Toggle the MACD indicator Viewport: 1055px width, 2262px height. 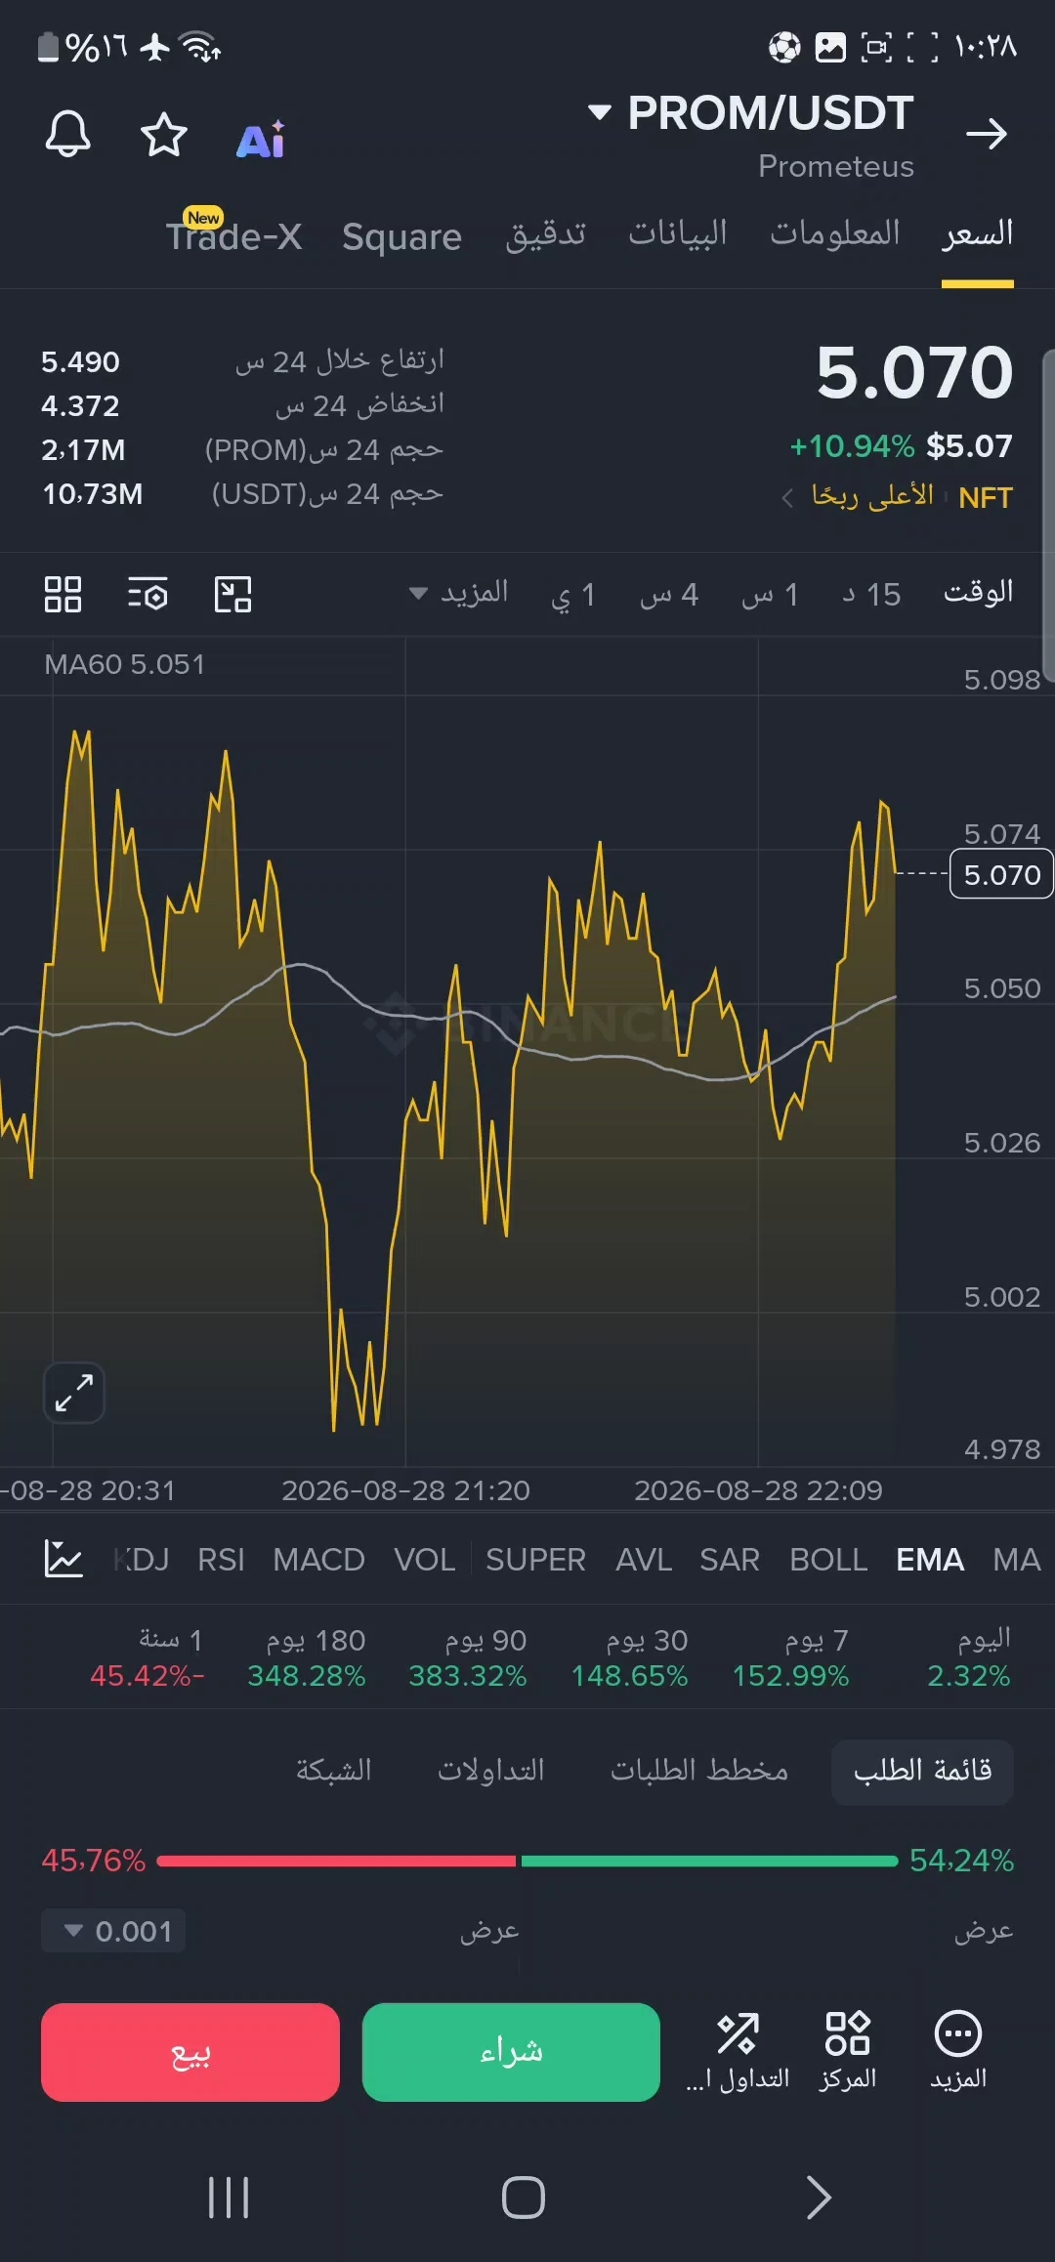319,1560
